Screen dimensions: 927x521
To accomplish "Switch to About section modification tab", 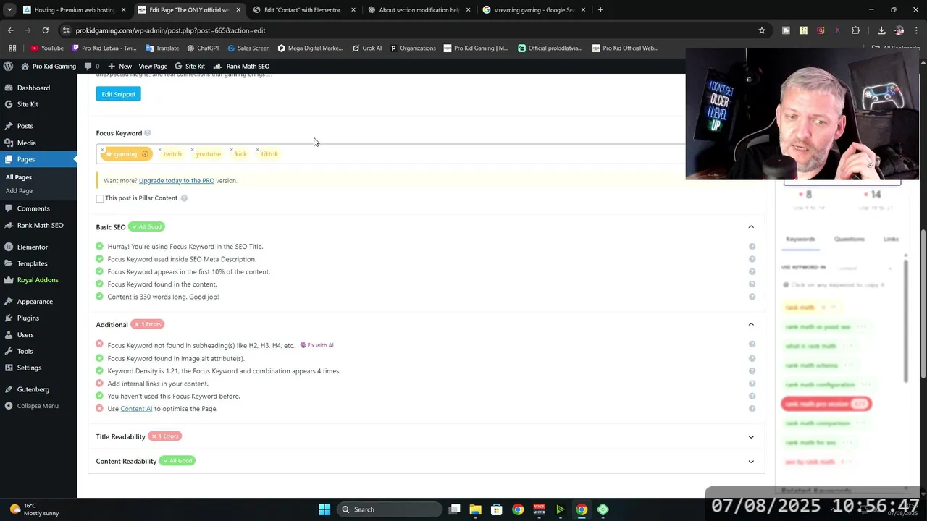I will tap(419, 10).
